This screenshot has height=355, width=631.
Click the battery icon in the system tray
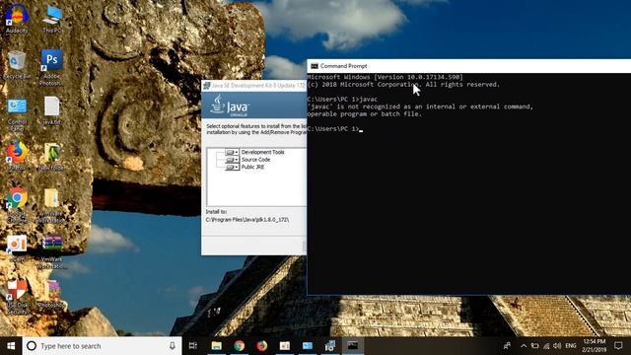pyautogui.click(x=534, y=346)
